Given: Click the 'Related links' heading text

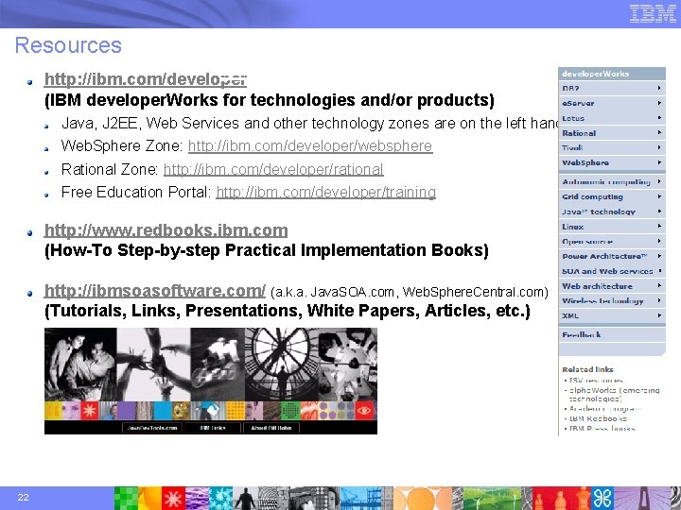Looking at the screenshot, I should [x=587, y=369].
